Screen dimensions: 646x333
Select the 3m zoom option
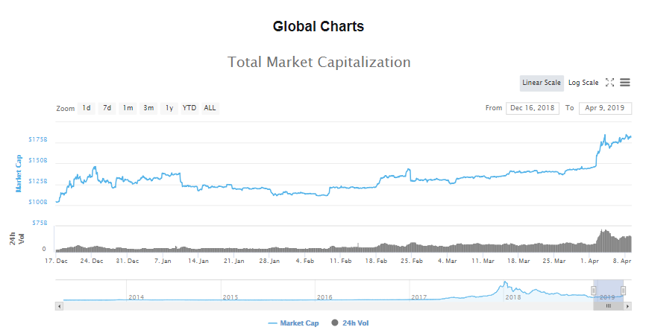pyautogui.click(x=148, y=108)
